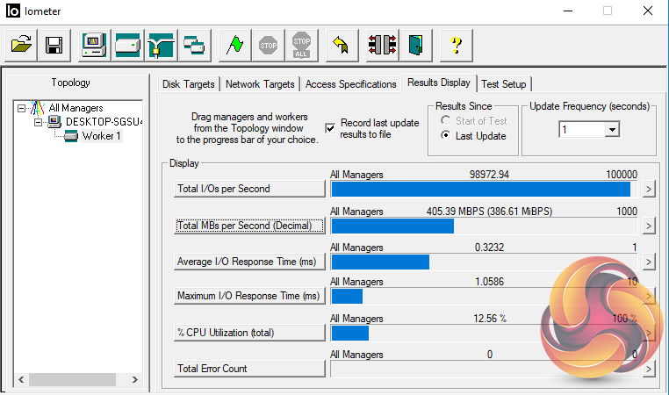Start tests with the green flag icon

(234, 44)
